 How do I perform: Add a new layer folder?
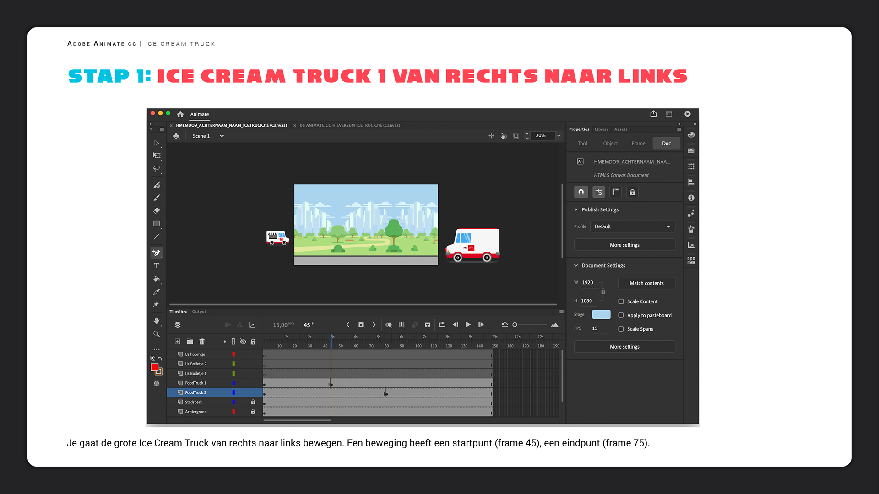pos(190,342)
